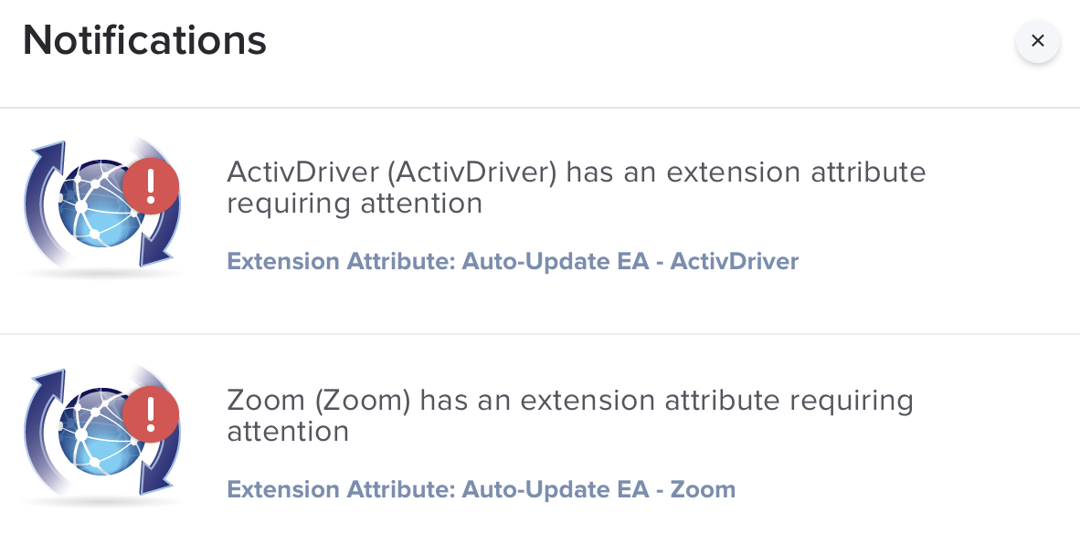Select the Zoom extension attribute notification message
1080x533 pixels.
[x=569, y=415]
